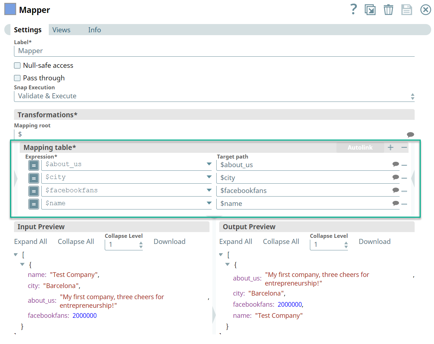Collapse the Input Preview root array
434x344 pixels.
click(16, 255)
